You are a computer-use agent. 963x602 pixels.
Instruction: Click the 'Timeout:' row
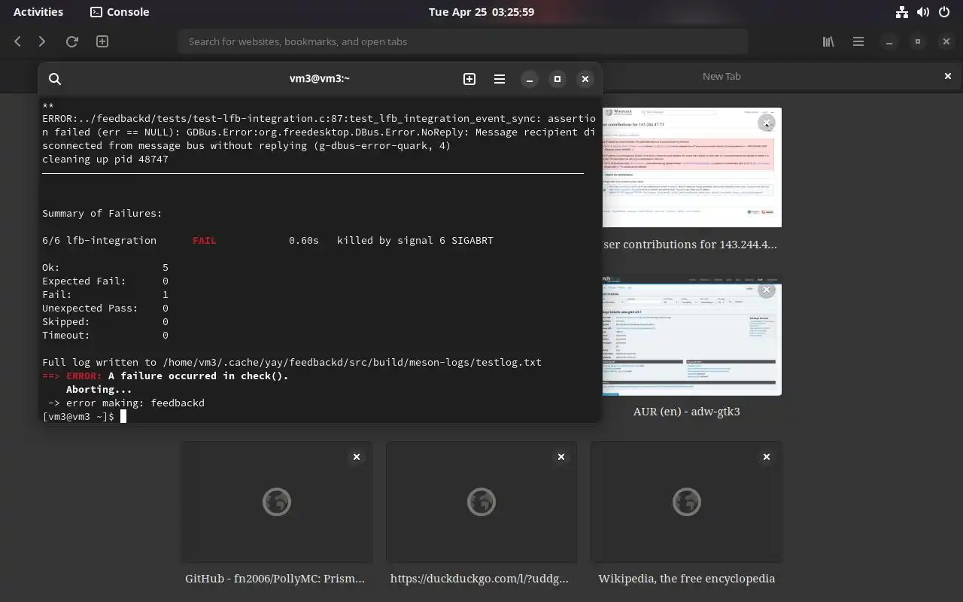[x=105, y=336]
